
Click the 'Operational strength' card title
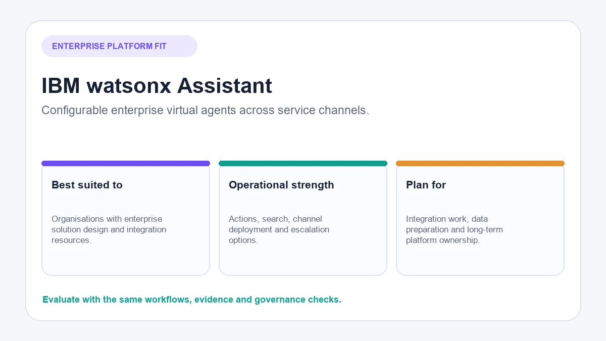coord(281,185)
